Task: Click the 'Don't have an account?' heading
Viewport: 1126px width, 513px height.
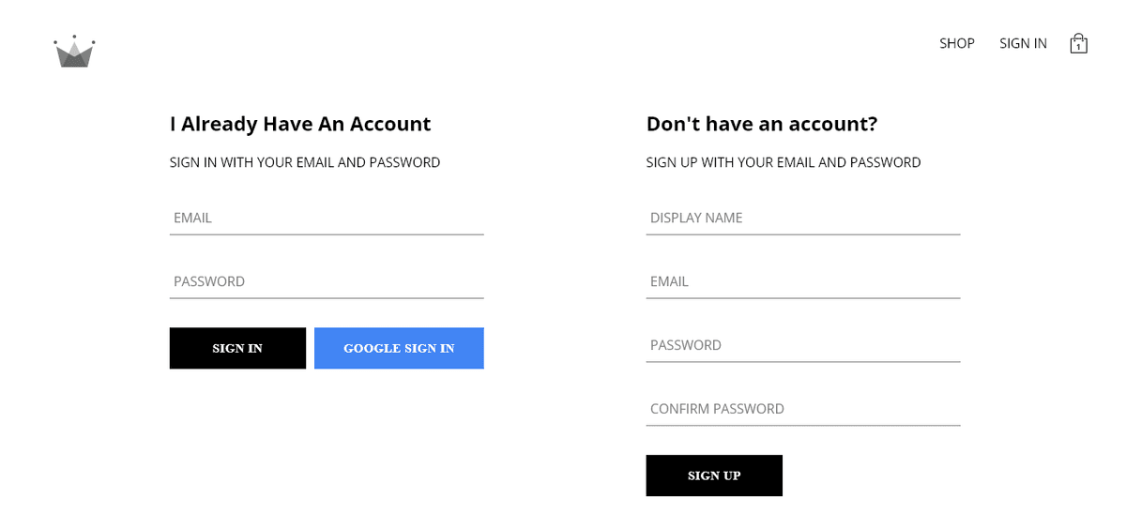Action: pyautogui.click(x=761, y=124)
